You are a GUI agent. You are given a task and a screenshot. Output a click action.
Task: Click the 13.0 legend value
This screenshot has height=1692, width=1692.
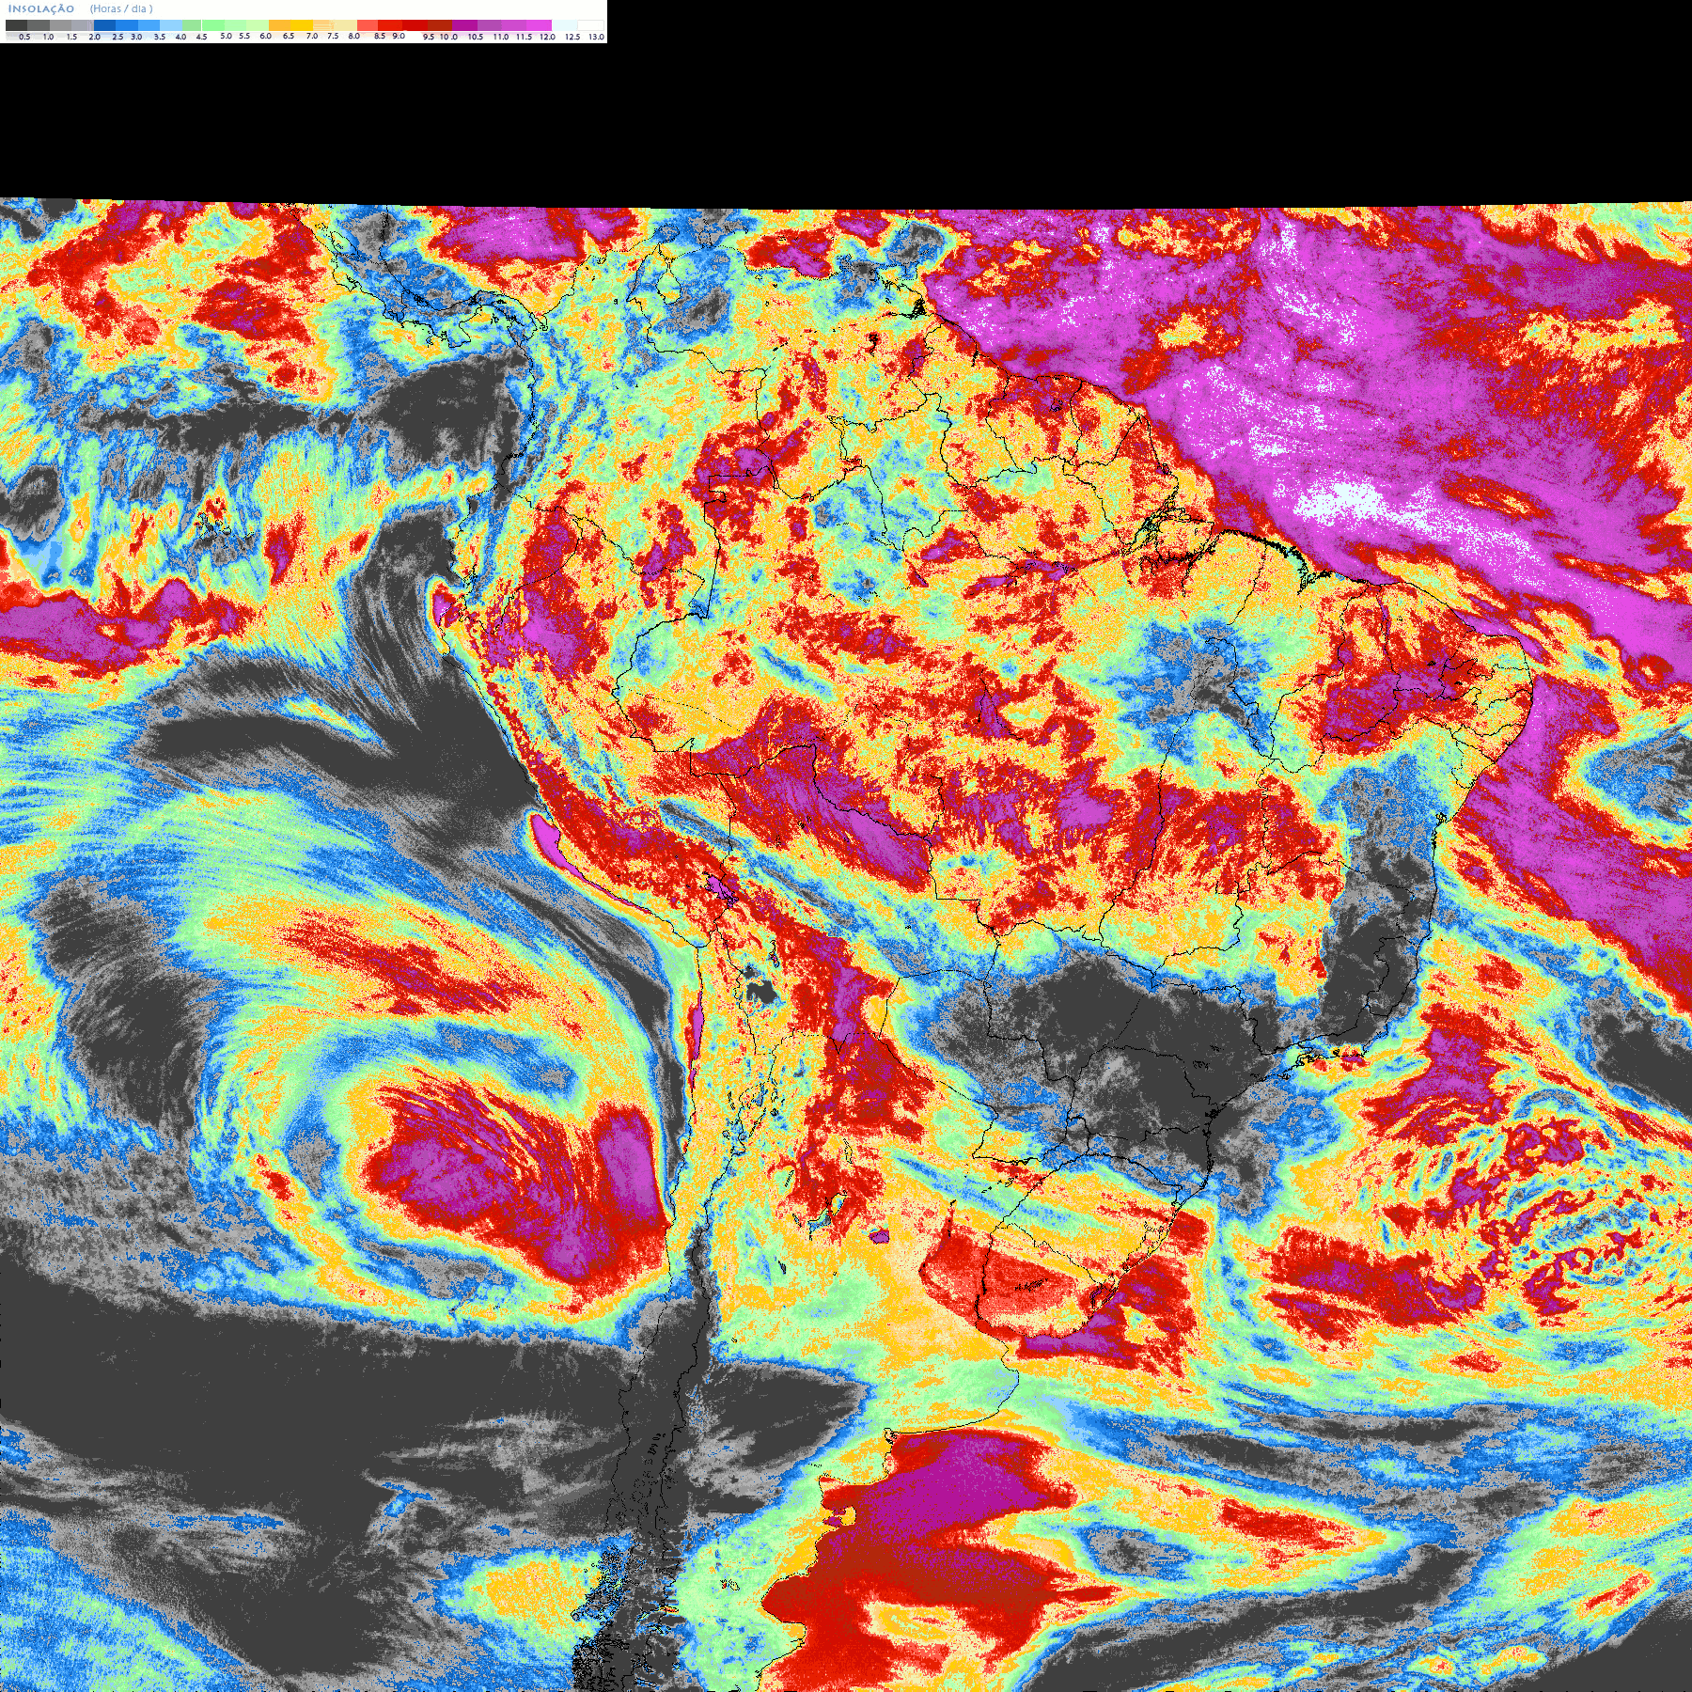(596, 37)
